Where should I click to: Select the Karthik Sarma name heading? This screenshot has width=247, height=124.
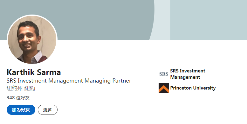click(x=34, y=72)
